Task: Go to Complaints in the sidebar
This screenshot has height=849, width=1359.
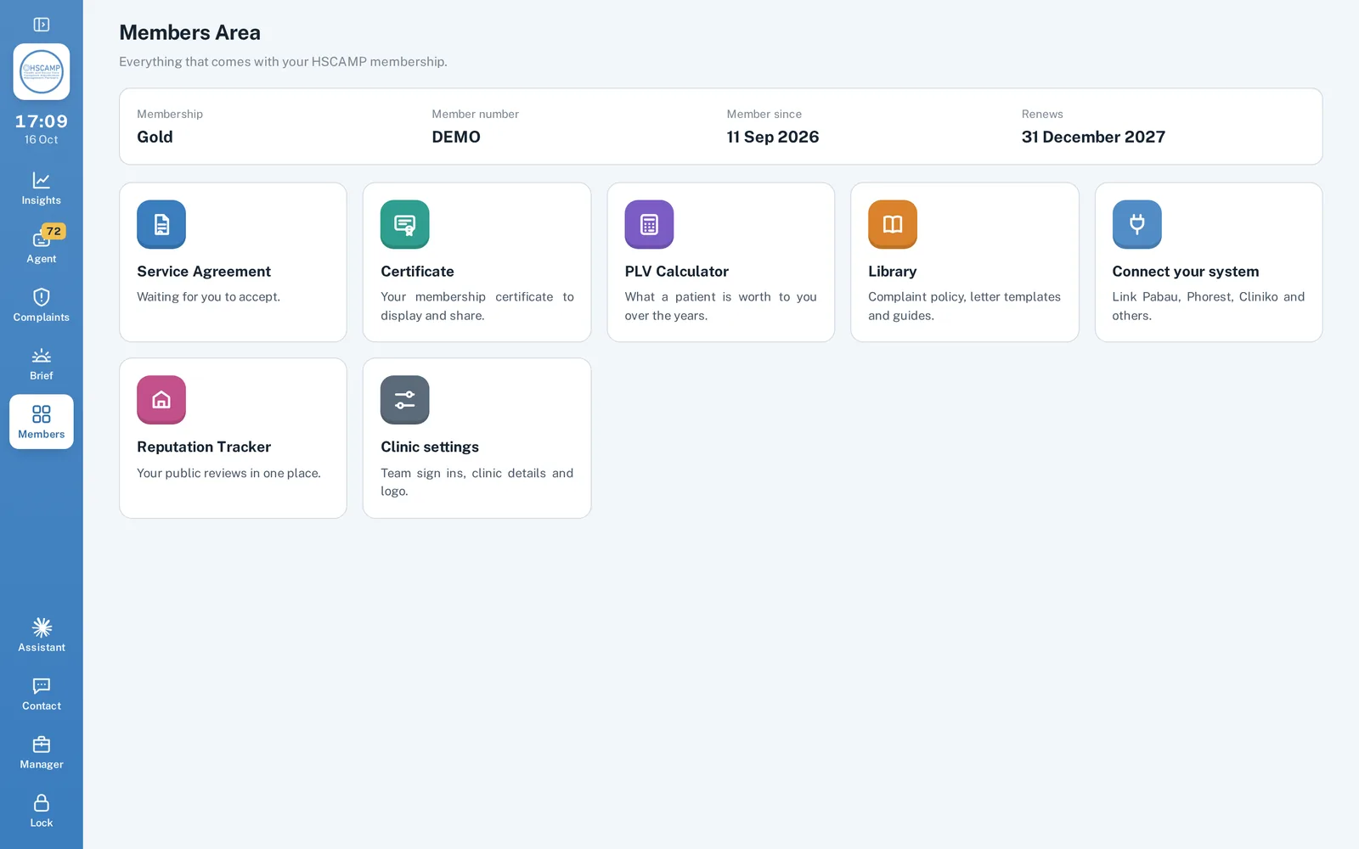Action: point(42,306)
